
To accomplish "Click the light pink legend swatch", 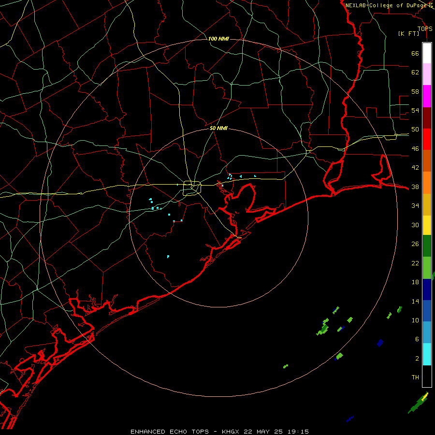I will (427, 74).
